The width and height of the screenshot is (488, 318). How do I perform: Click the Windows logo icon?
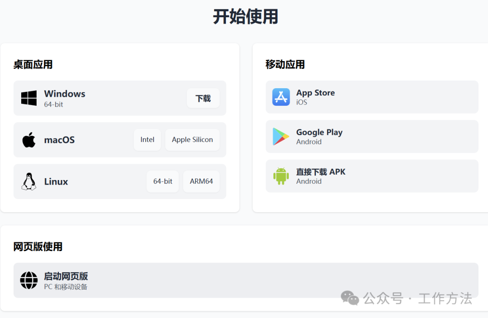[29, 98]
